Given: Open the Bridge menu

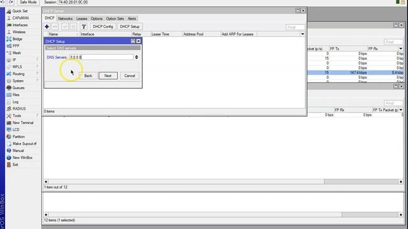Looking at the screenshot, I should 17,39.
